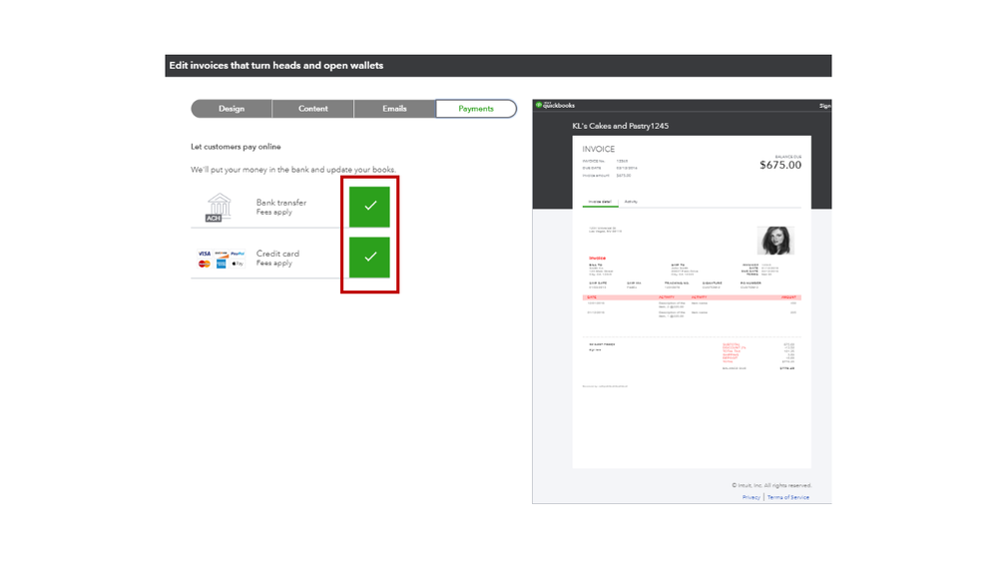This screenshot has width=997, height=561.
Task: Click the $675.00 balance amount
Action: tap(780, 165)
